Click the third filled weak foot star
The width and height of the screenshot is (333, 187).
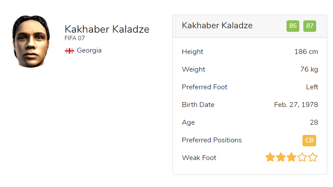coord(291,157)
